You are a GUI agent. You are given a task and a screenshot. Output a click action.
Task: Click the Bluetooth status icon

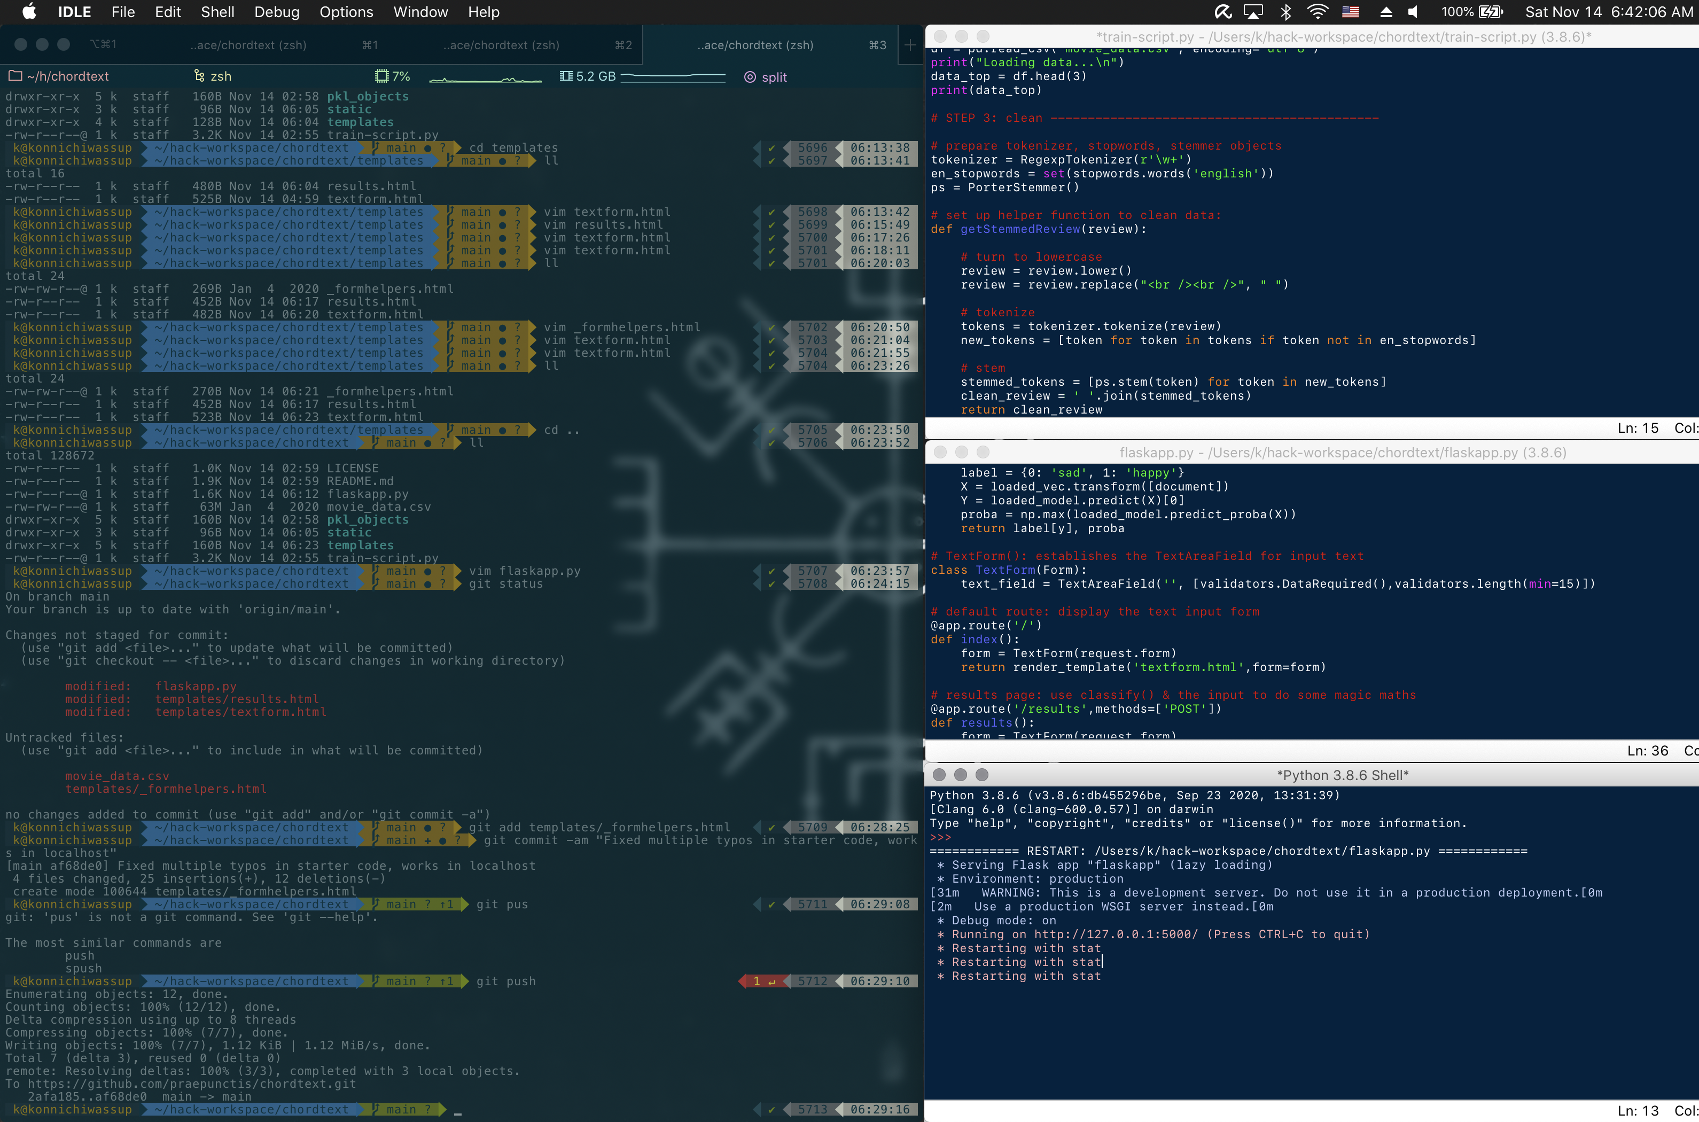(1285, 12)
